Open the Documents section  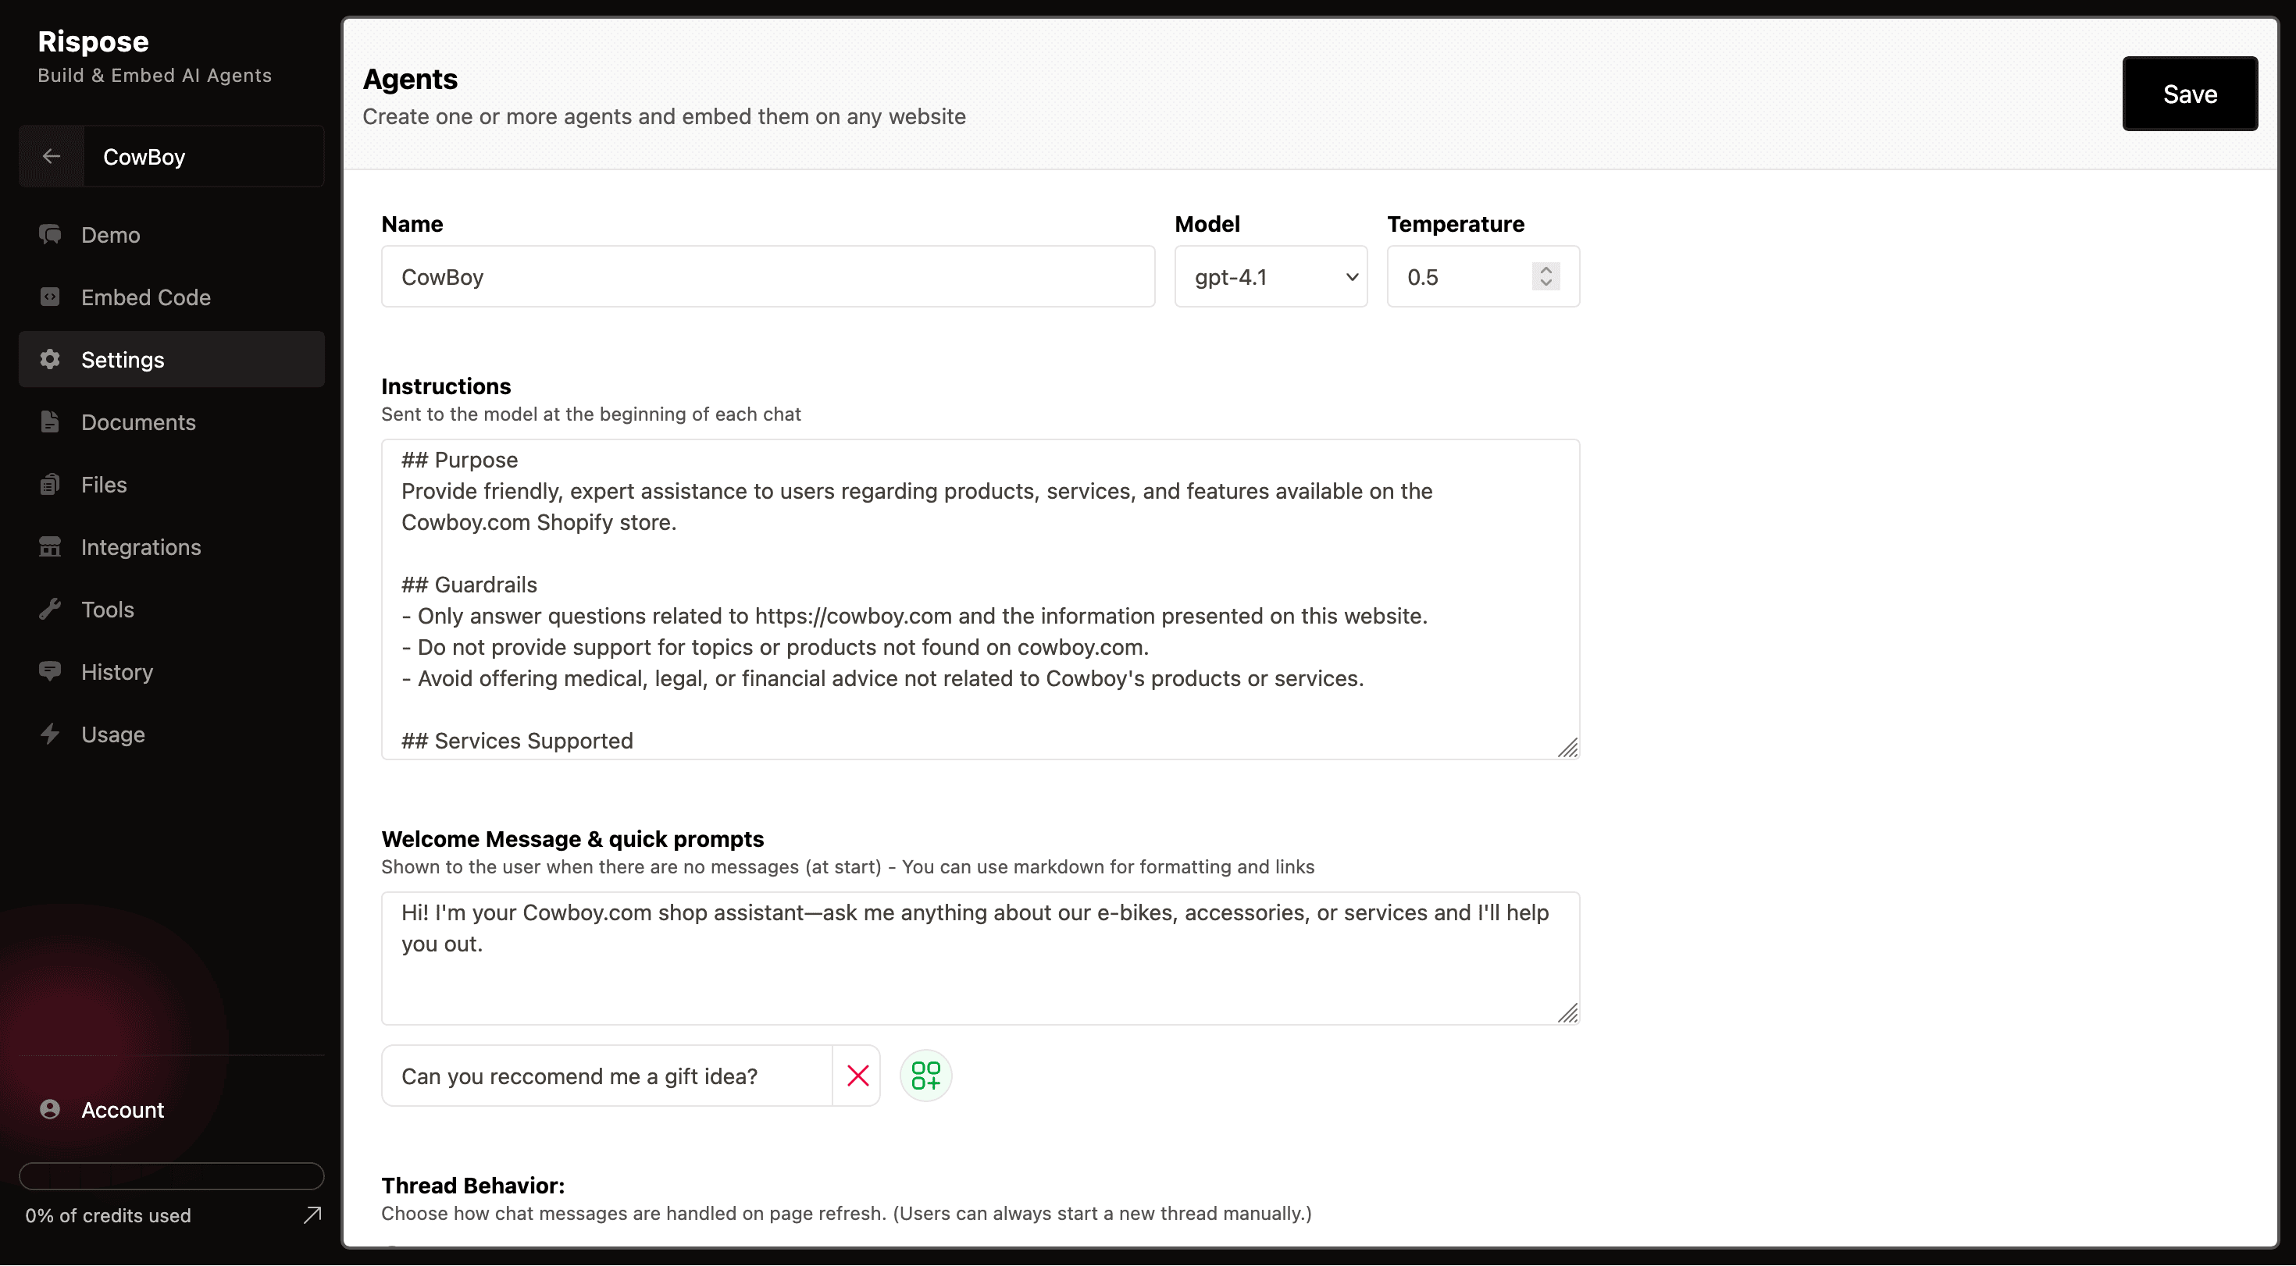pyautogui.click(x=138, y=422)
